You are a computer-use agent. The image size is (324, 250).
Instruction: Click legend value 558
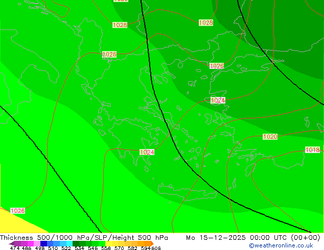click(x=106, y=248)
